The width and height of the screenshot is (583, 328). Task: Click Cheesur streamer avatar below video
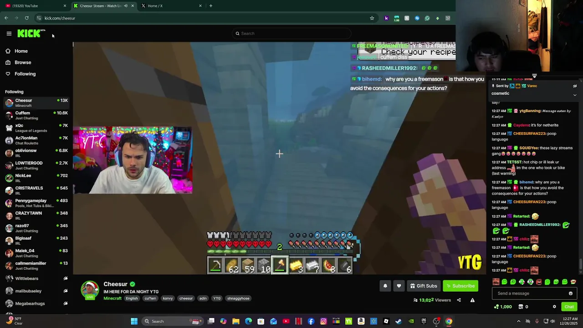[x=90, y=290]
